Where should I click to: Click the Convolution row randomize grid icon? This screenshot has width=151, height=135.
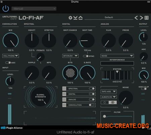[x=64, y=105]
